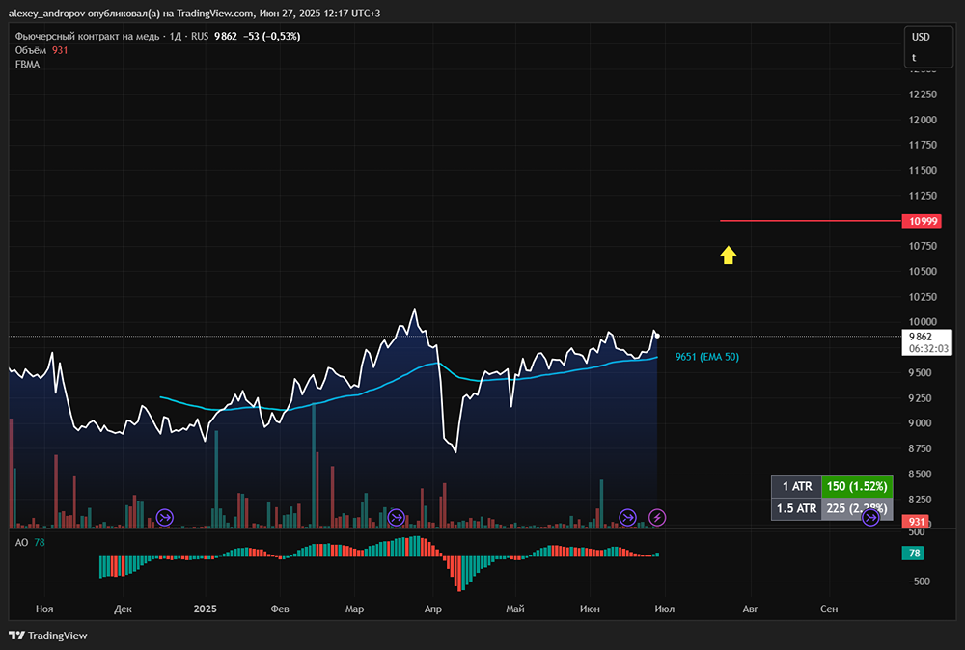Viewport: 965px width, 650px height.
Task: Click the 9651 (EMA 50) label
Action: click(x=706, y=357)
